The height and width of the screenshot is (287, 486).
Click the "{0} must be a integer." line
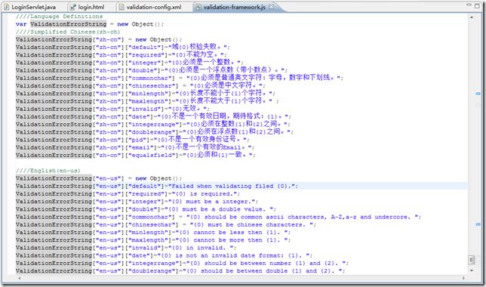[x=137, y=202]
